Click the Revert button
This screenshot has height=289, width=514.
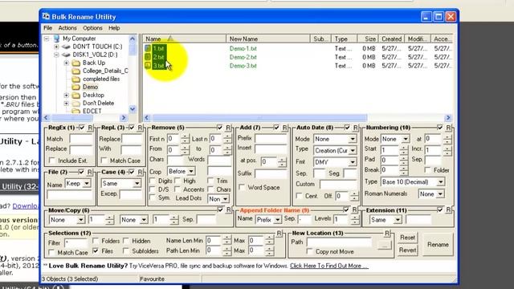[407, 250]
